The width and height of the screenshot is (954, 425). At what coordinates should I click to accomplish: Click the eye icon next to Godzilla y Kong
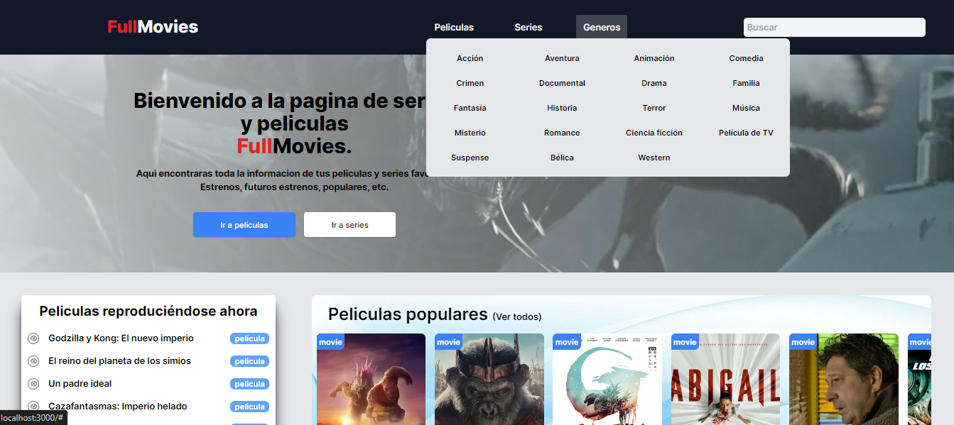[33, 338]
